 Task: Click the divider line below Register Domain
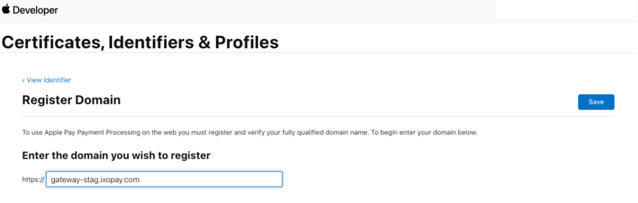point(319,117)
